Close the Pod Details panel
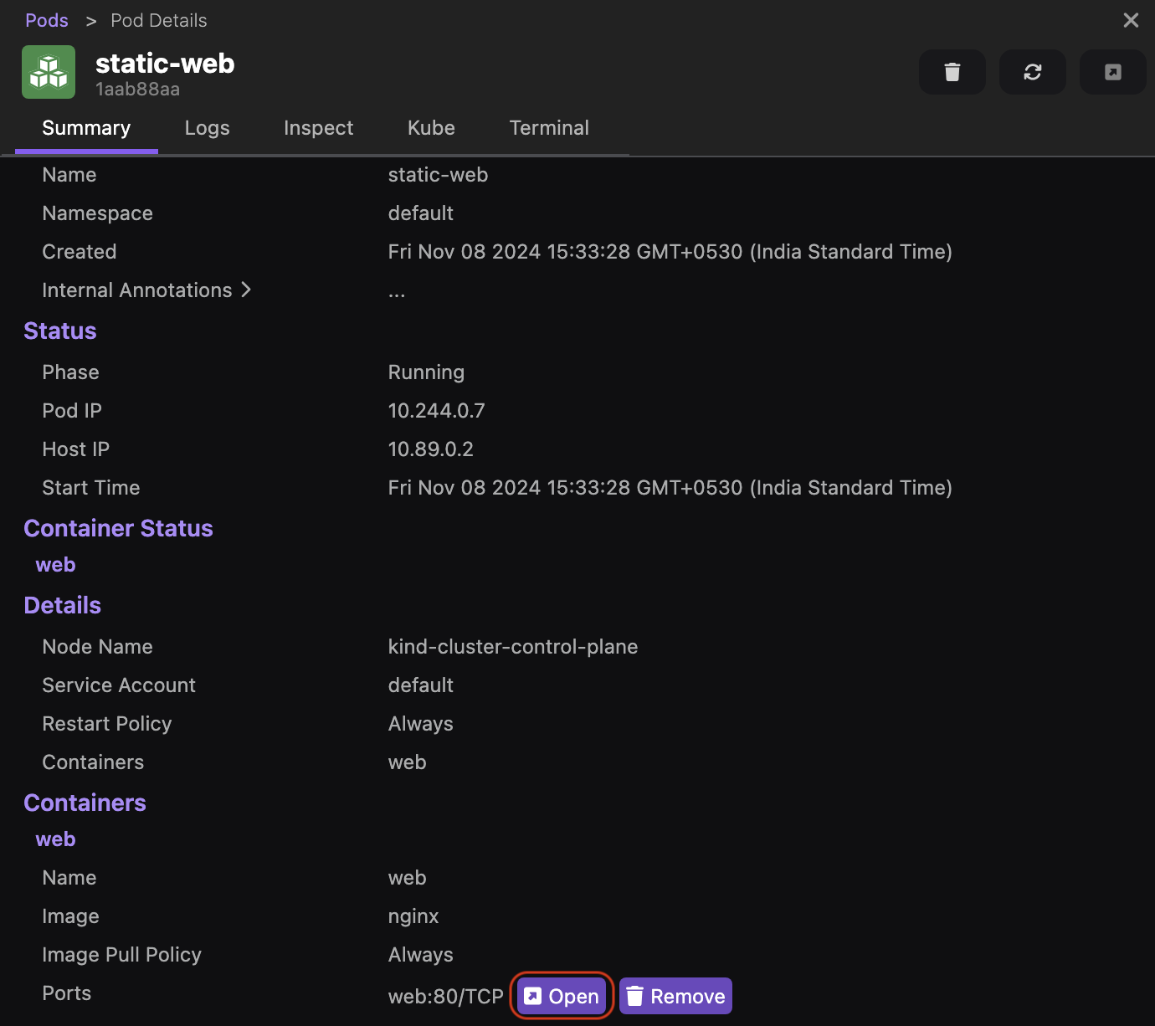Viewport: 1155px width, 1026px height. pyautogui.click(x=1131, y=20)
